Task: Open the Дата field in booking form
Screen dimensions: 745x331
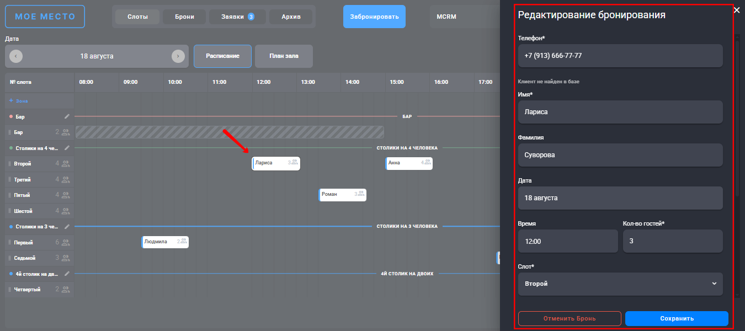Action: click(x=620, y=198)
